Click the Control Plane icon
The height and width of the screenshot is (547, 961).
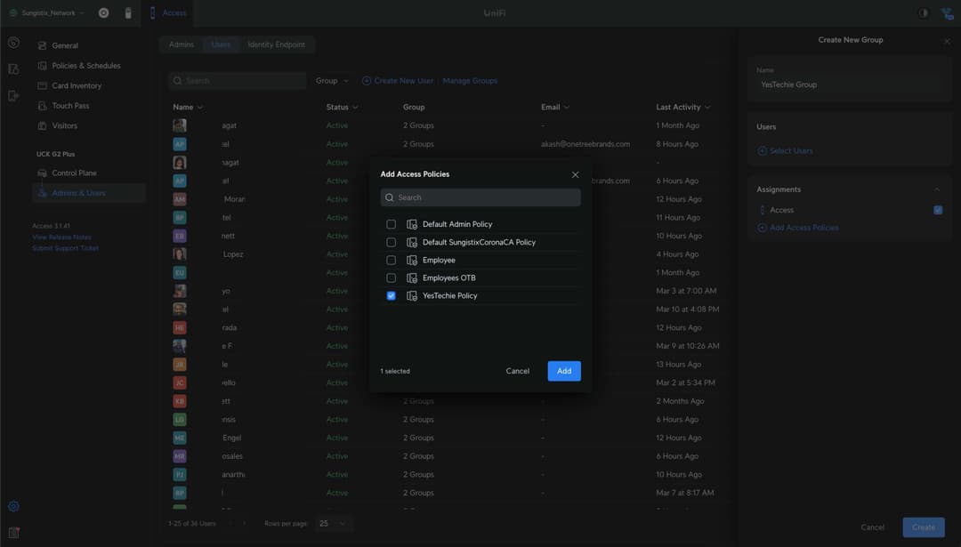(43, 173)
